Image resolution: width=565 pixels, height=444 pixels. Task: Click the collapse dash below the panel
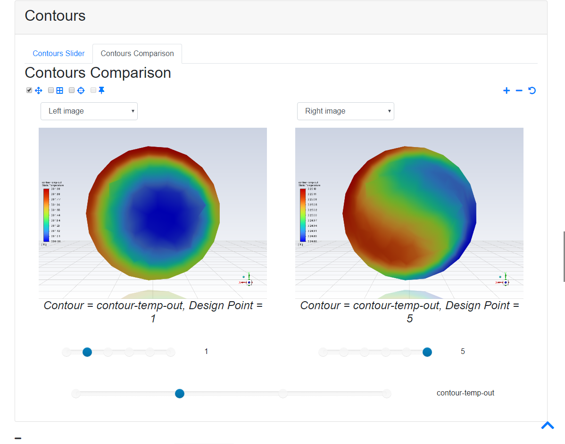[18, 438]
